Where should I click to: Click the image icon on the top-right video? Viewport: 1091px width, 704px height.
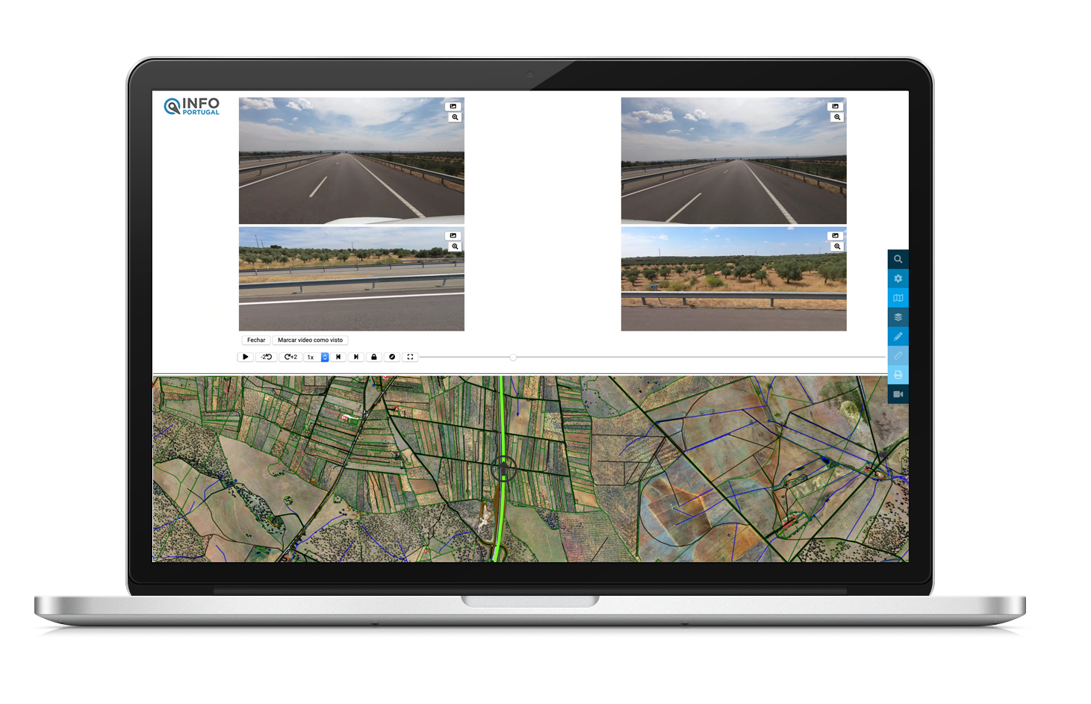(x=836, y=106)
